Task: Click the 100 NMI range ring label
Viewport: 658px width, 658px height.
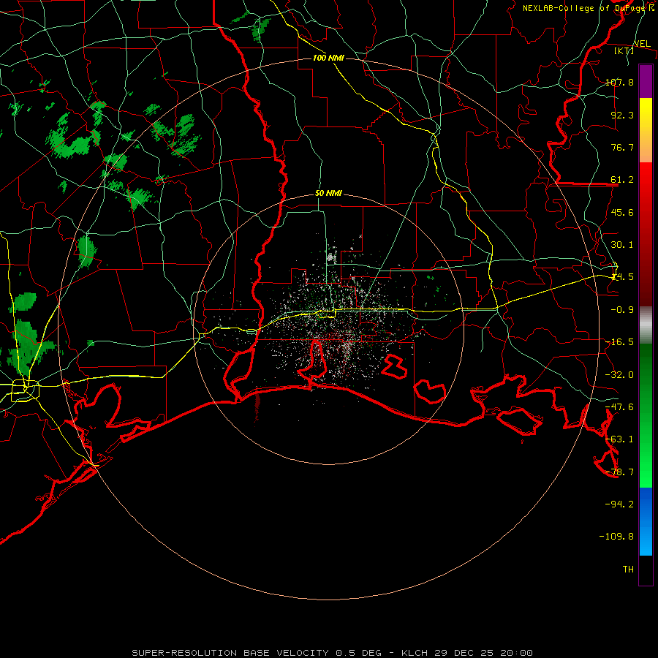Action: click(328, 58)
